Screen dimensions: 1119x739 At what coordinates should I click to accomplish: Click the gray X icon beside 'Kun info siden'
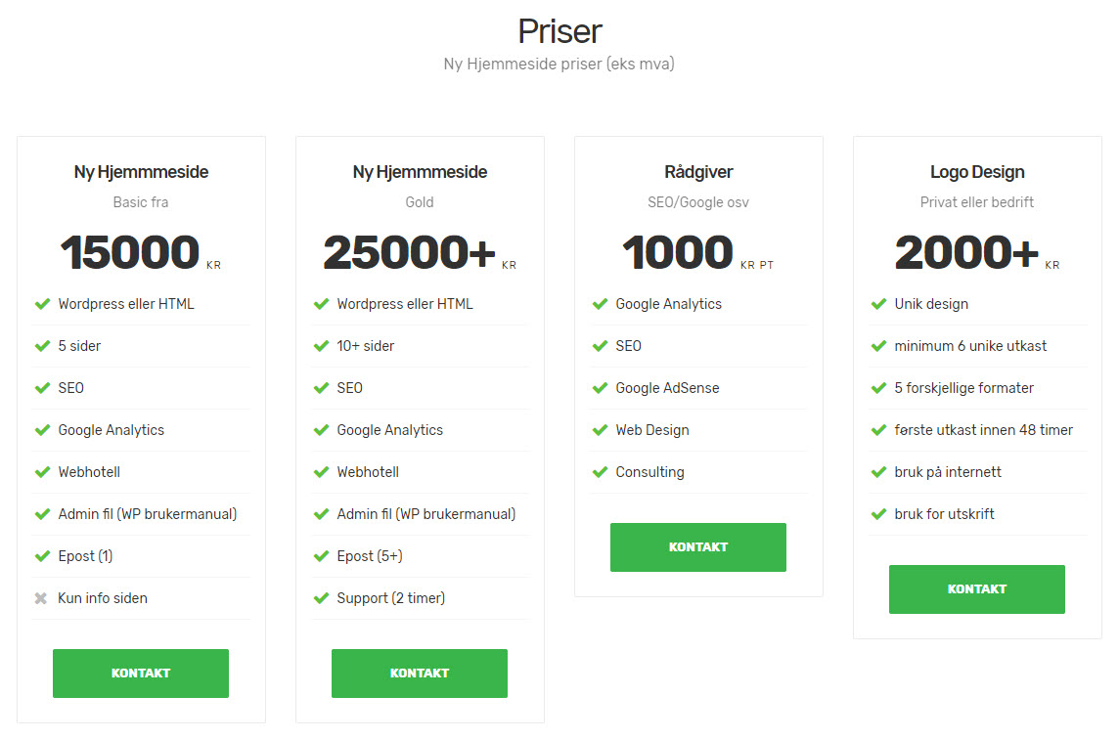pos(41,598)
